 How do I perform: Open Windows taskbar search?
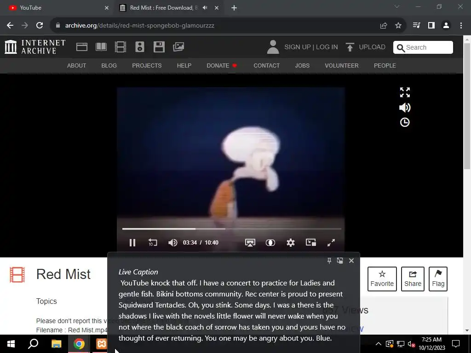(x=33, y=344)
